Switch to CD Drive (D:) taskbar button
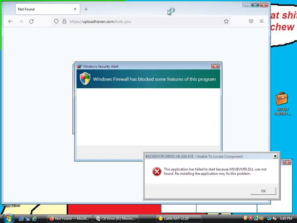This screenshot has height=223, width=297. [x=116, y=219]
